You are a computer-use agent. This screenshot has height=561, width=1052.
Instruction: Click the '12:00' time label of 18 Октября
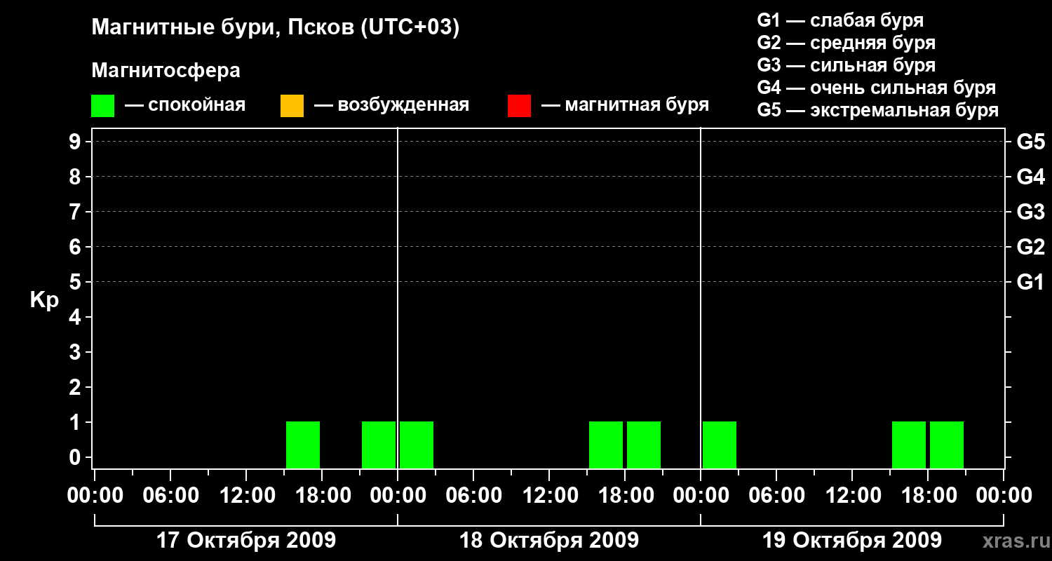(550, 496)
